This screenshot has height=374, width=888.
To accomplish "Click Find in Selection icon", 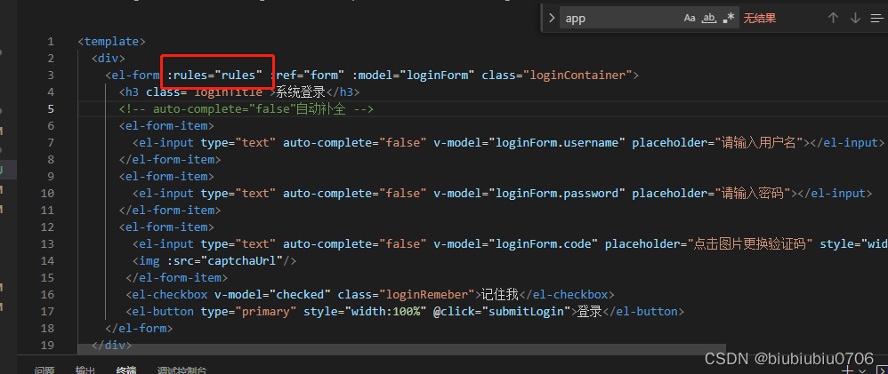I will [876, 18].
